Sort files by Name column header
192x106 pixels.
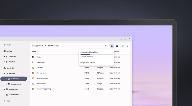pos(34,52)
